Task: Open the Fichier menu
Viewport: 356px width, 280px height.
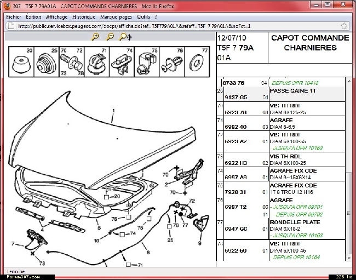Action: (x=13, y=17)
